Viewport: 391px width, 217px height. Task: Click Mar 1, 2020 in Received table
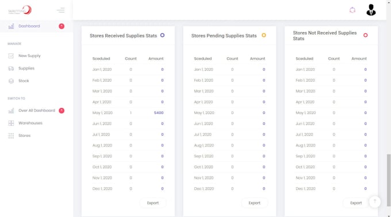(x=102, y=91)
